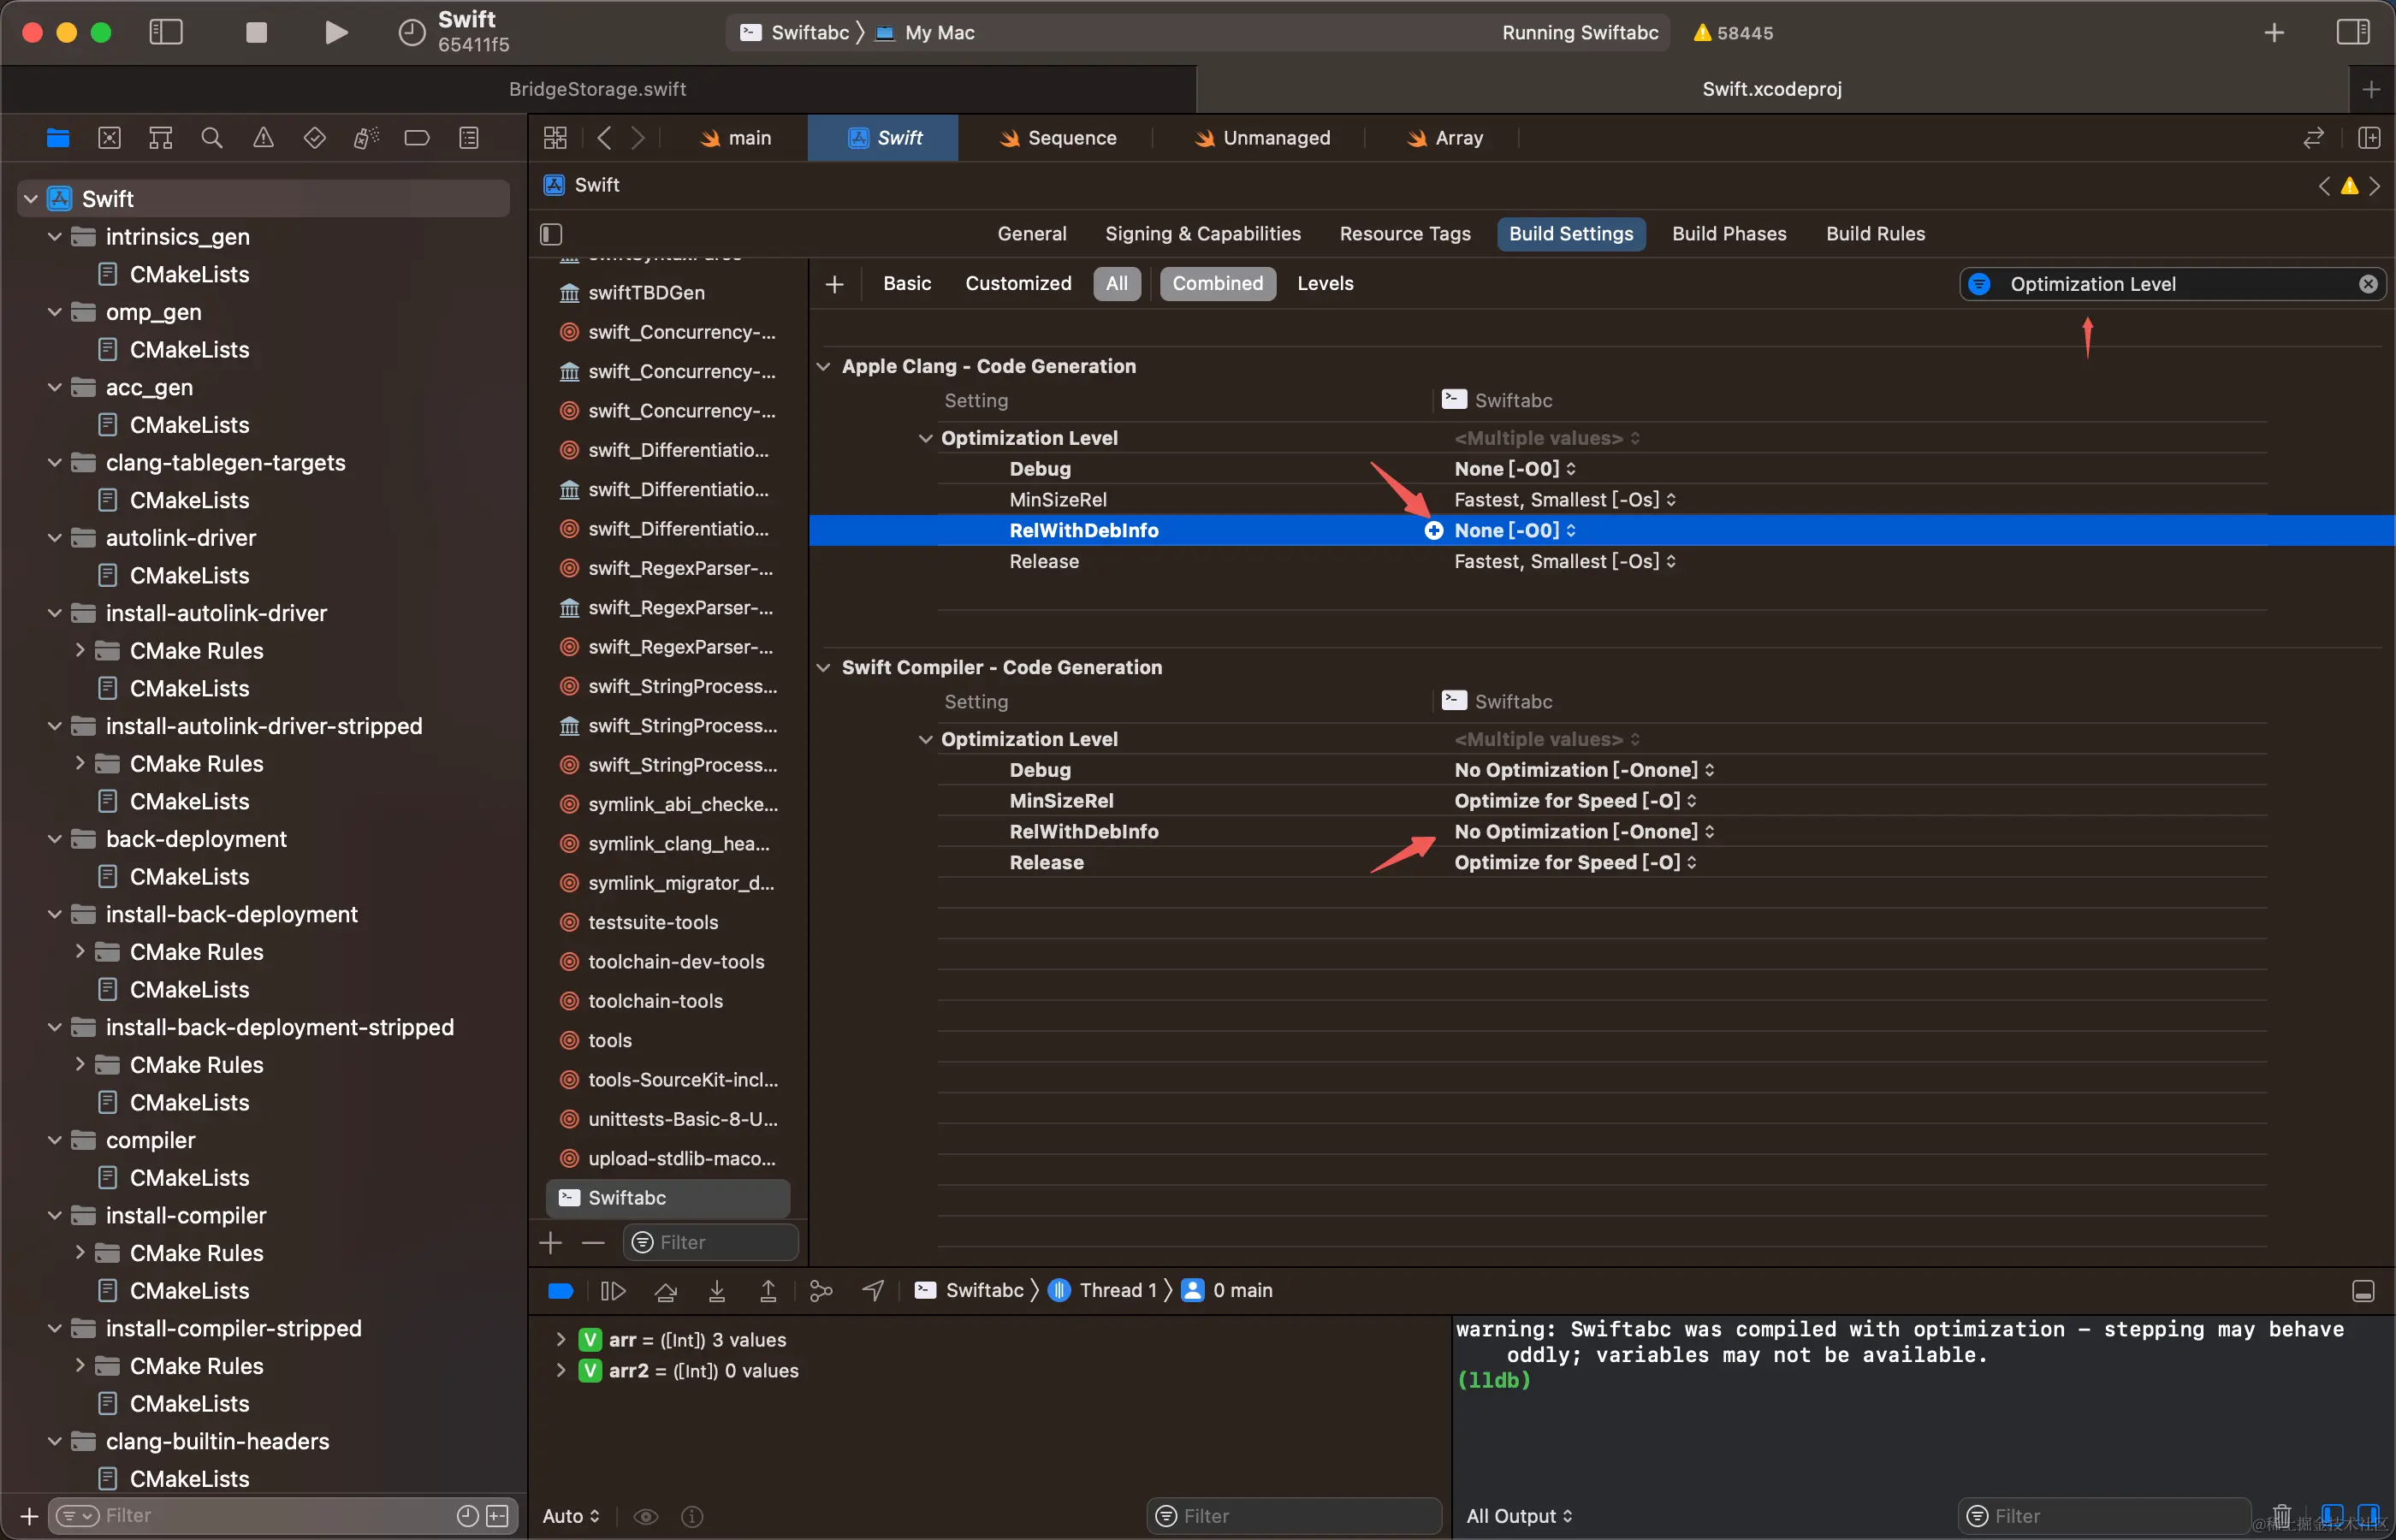The image size is (2396, 1540).
Task: Toggle the inspector panel at top right
Action: tap(2352, 32)
